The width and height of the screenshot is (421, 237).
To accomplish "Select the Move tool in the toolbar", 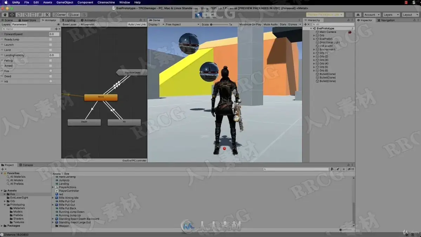I will click(x=12, y=15).
